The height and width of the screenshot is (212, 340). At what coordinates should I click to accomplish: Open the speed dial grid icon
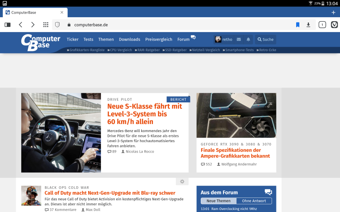click(x=46, y=24)
